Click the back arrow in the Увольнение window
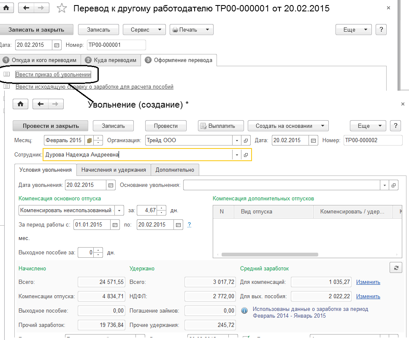The width and height of the screenshot is (409, 340). [41, 104]
